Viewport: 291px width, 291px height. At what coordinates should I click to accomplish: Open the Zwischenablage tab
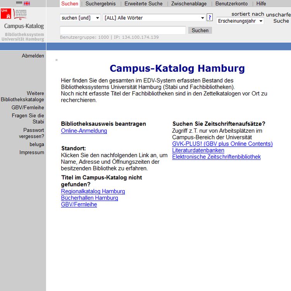coord(189,3)
